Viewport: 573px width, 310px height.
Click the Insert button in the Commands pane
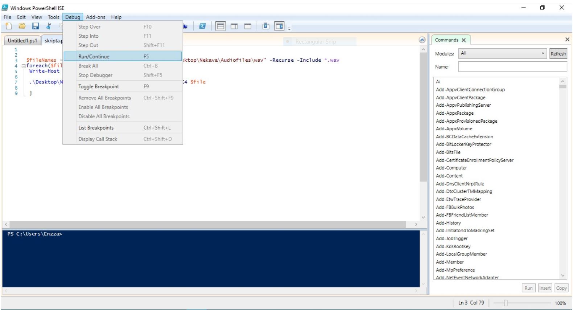pyautogui.click(x=545, y=288)
